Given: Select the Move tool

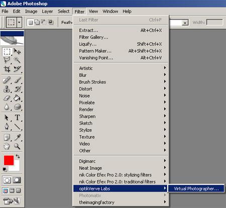Looking at the screenshot, I should 17,51.
